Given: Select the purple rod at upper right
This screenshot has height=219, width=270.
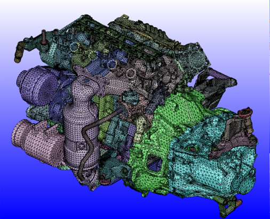Looking at the screenshot, I should [x=220, y=74].
